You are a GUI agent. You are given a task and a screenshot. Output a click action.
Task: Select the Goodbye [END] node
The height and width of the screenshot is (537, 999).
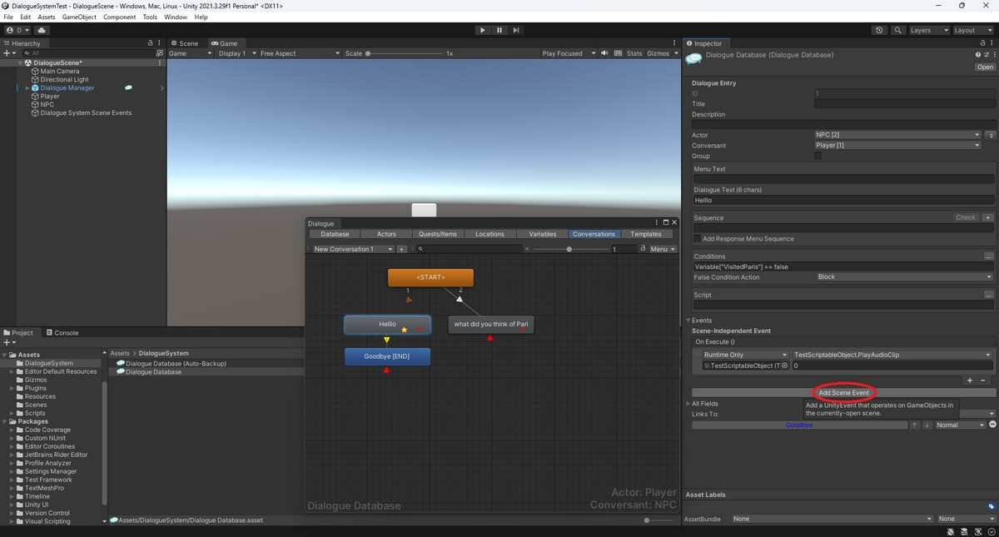coord(387,356)
